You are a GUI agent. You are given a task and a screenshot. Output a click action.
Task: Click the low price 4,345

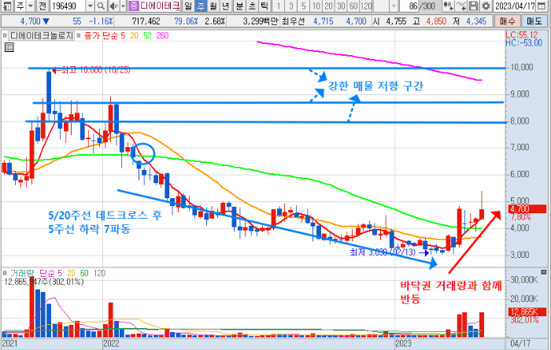pos(476,21)
